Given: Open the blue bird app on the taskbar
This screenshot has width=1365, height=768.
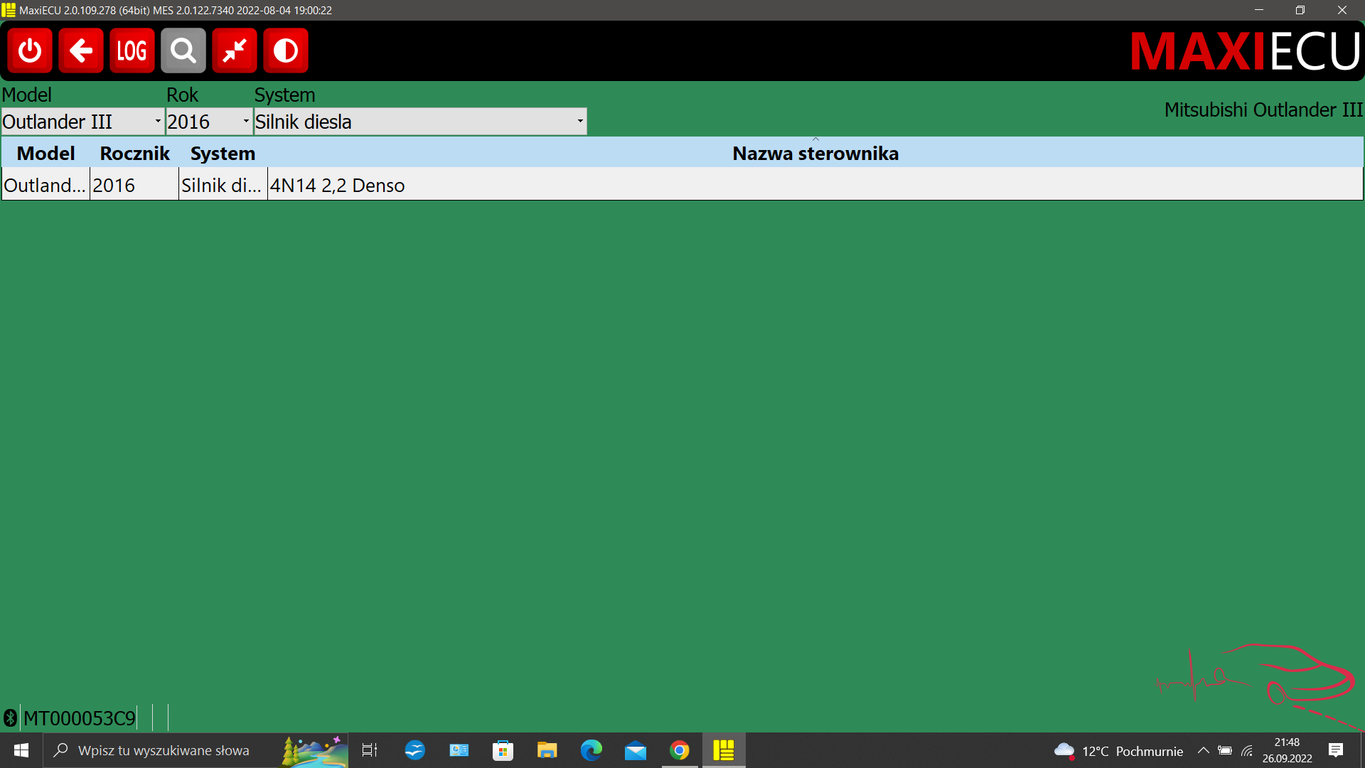Looking at the screenshot, I should point(414,750).
